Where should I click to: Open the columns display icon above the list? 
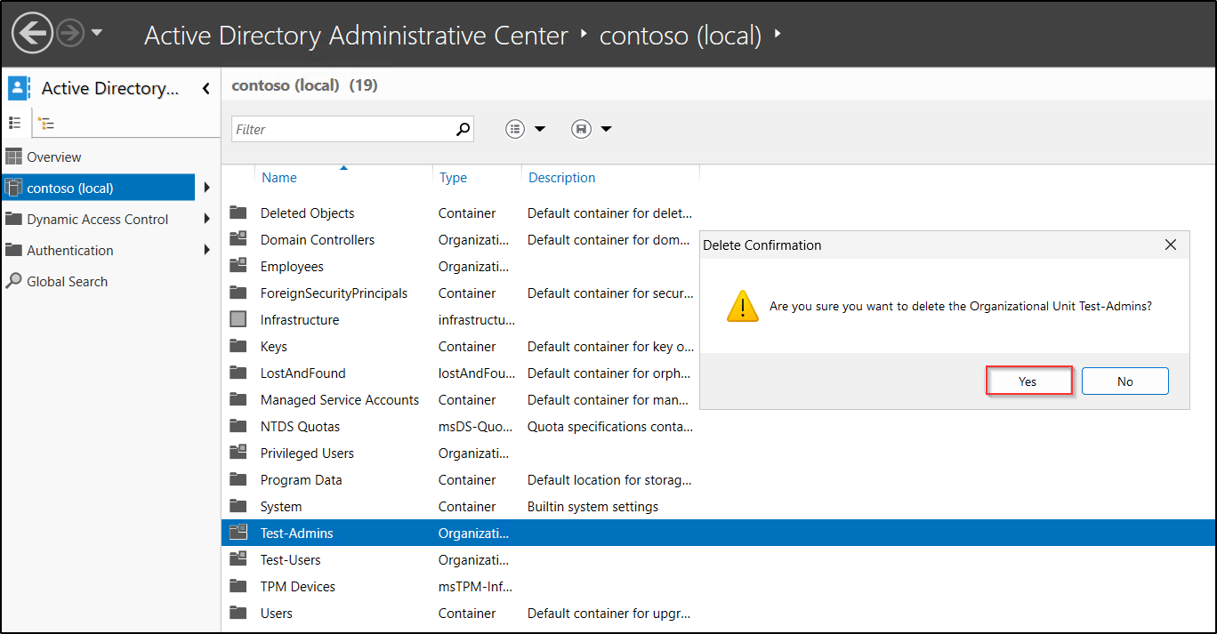point(514,128)
